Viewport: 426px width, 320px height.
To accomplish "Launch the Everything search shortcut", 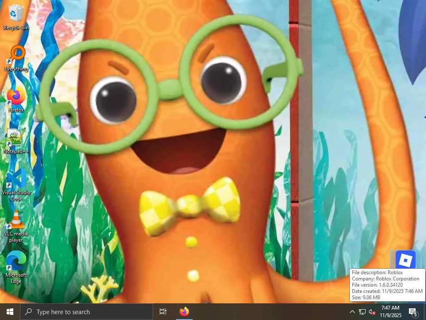I will 16,58.
